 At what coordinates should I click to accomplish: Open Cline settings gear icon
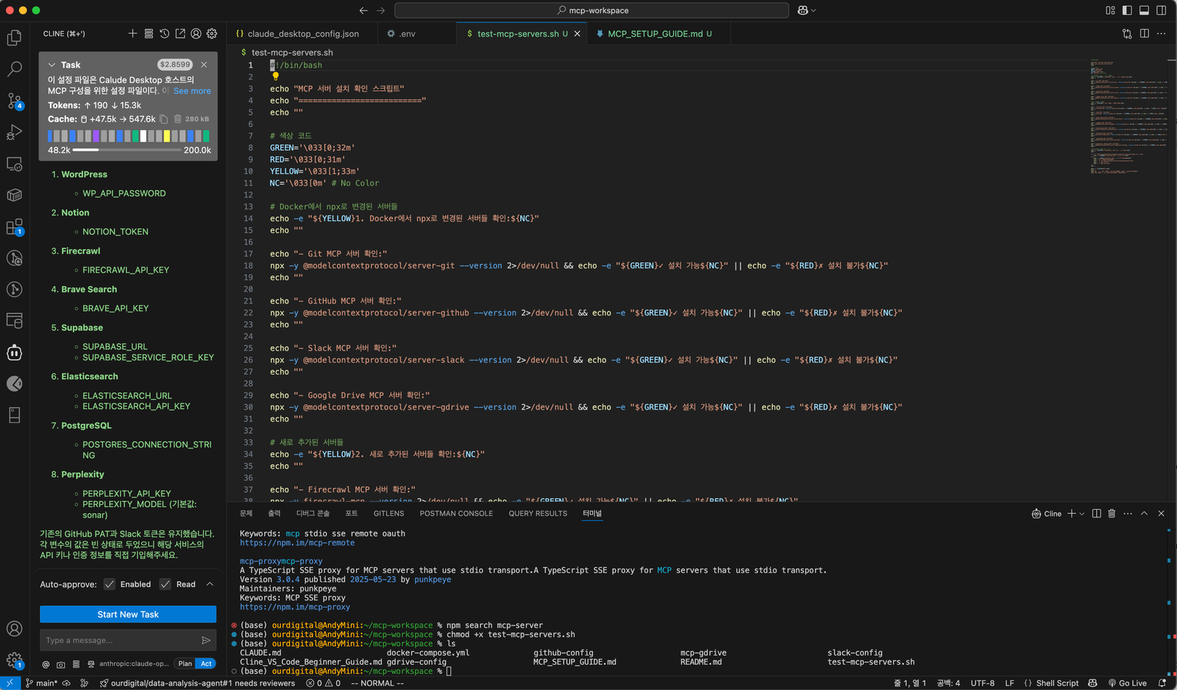[x=212, y=33]
